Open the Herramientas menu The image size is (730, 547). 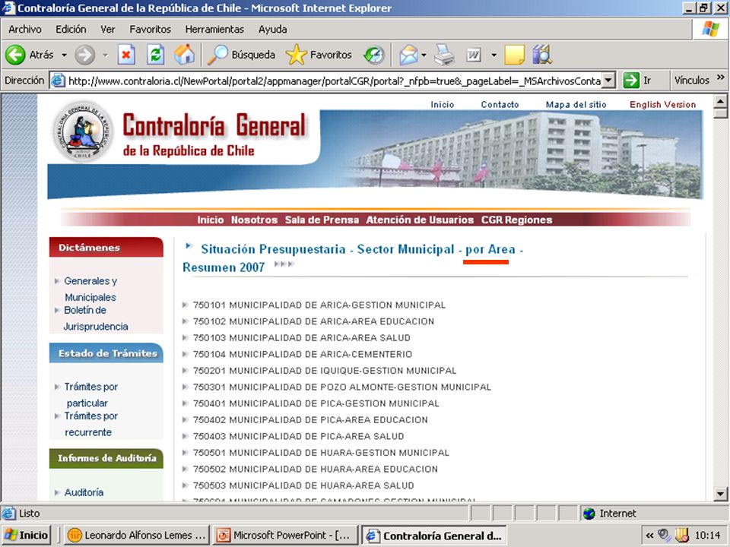tap(214, 30)
